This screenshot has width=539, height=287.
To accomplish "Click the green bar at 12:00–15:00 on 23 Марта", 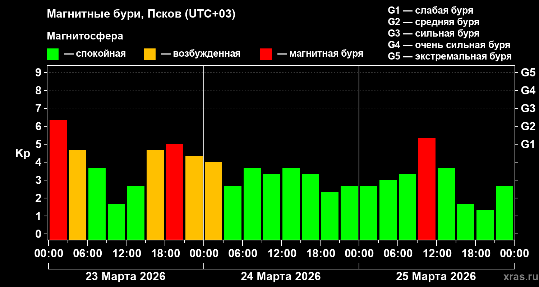I will [136, 213].
